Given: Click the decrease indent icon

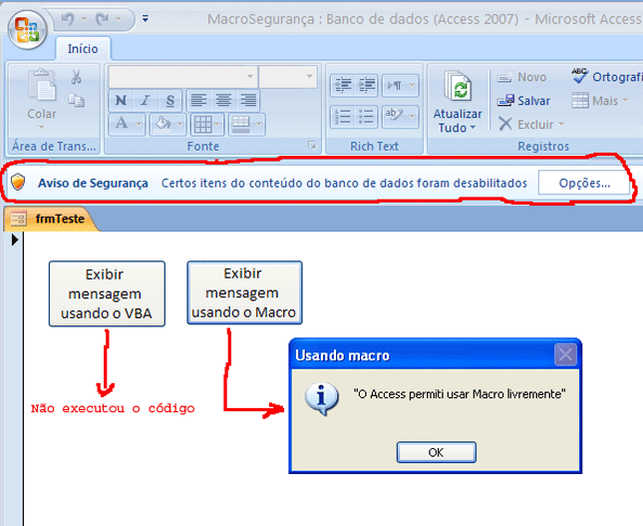Looking at the screenshot, I should tap(342, 86).
